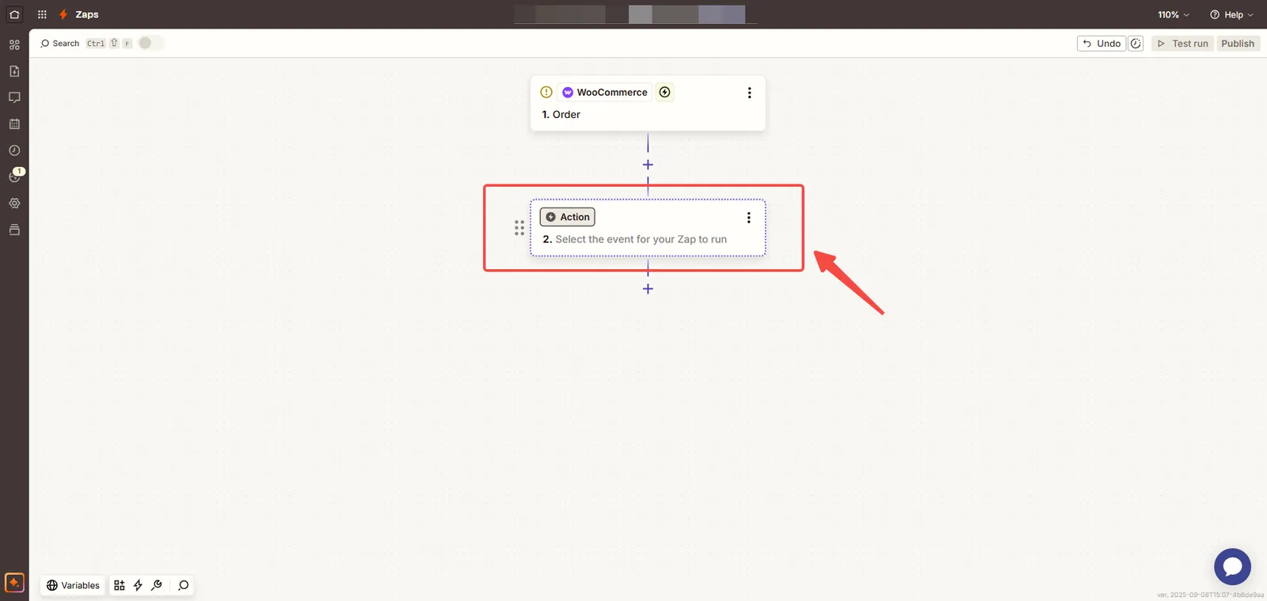
Task: Open the Action step three-dot menu
Action: (x=748, y=217)
